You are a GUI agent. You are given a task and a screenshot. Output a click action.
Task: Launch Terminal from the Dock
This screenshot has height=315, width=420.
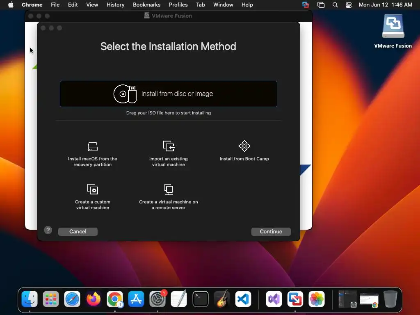click(x=200, y=299)
